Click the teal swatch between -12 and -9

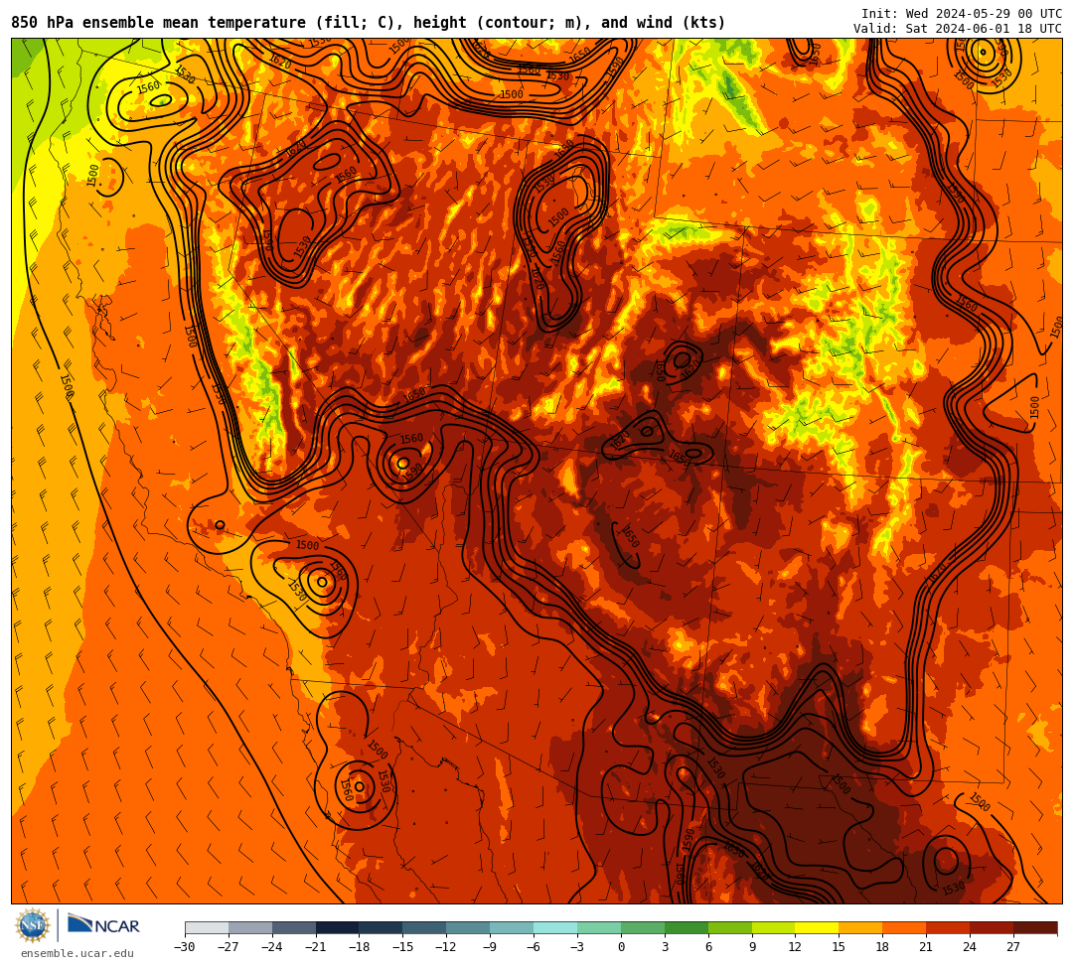[469, 927]
